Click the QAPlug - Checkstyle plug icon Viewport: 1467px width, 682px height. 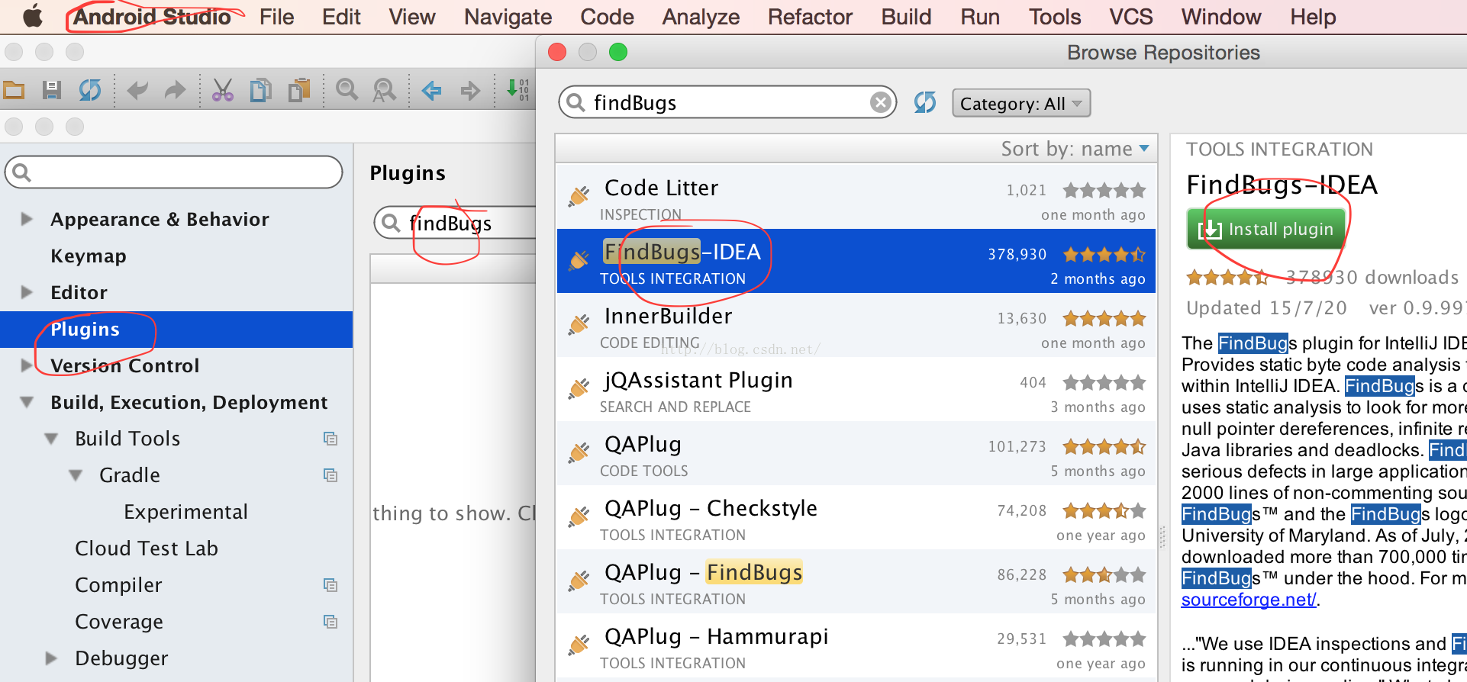pos(579,516)
